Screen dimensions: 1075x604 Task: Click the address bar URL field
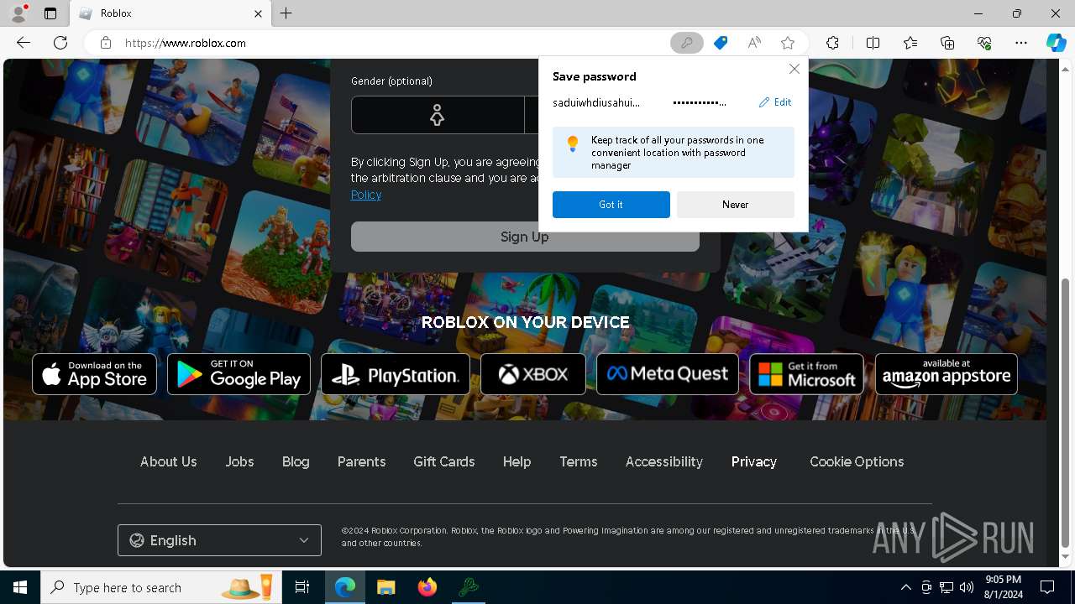point(395,43)
